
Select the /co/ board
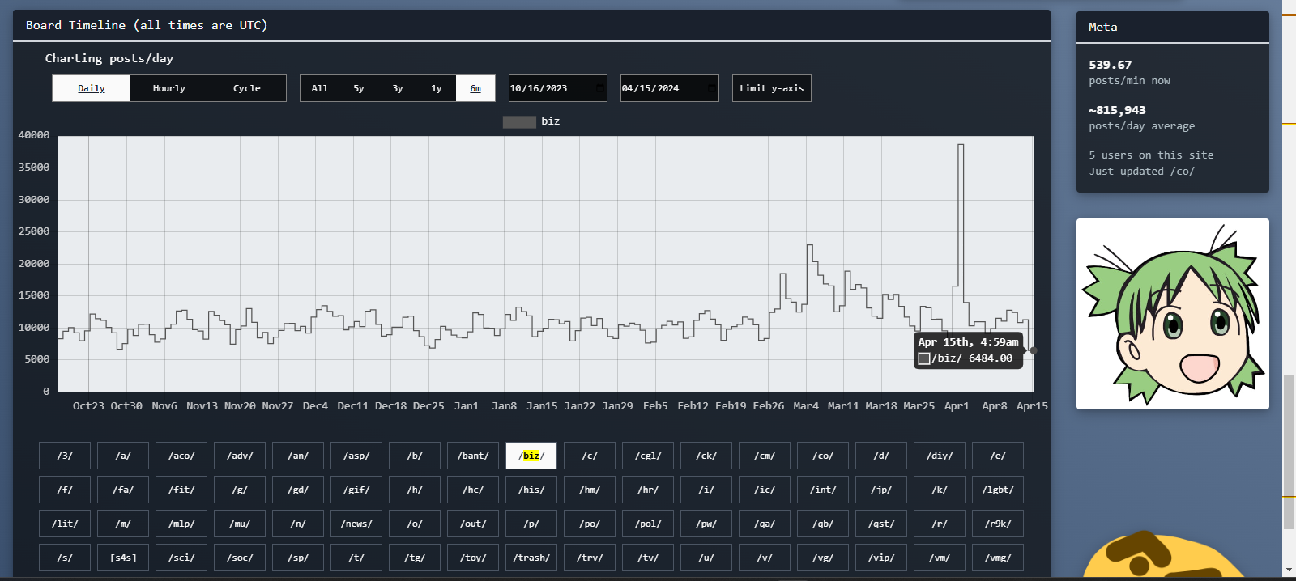(823, 456)
